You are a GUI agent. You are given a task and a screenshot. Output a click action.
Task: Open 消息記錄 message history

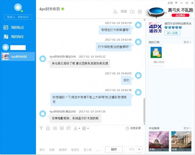coord(133,128)
